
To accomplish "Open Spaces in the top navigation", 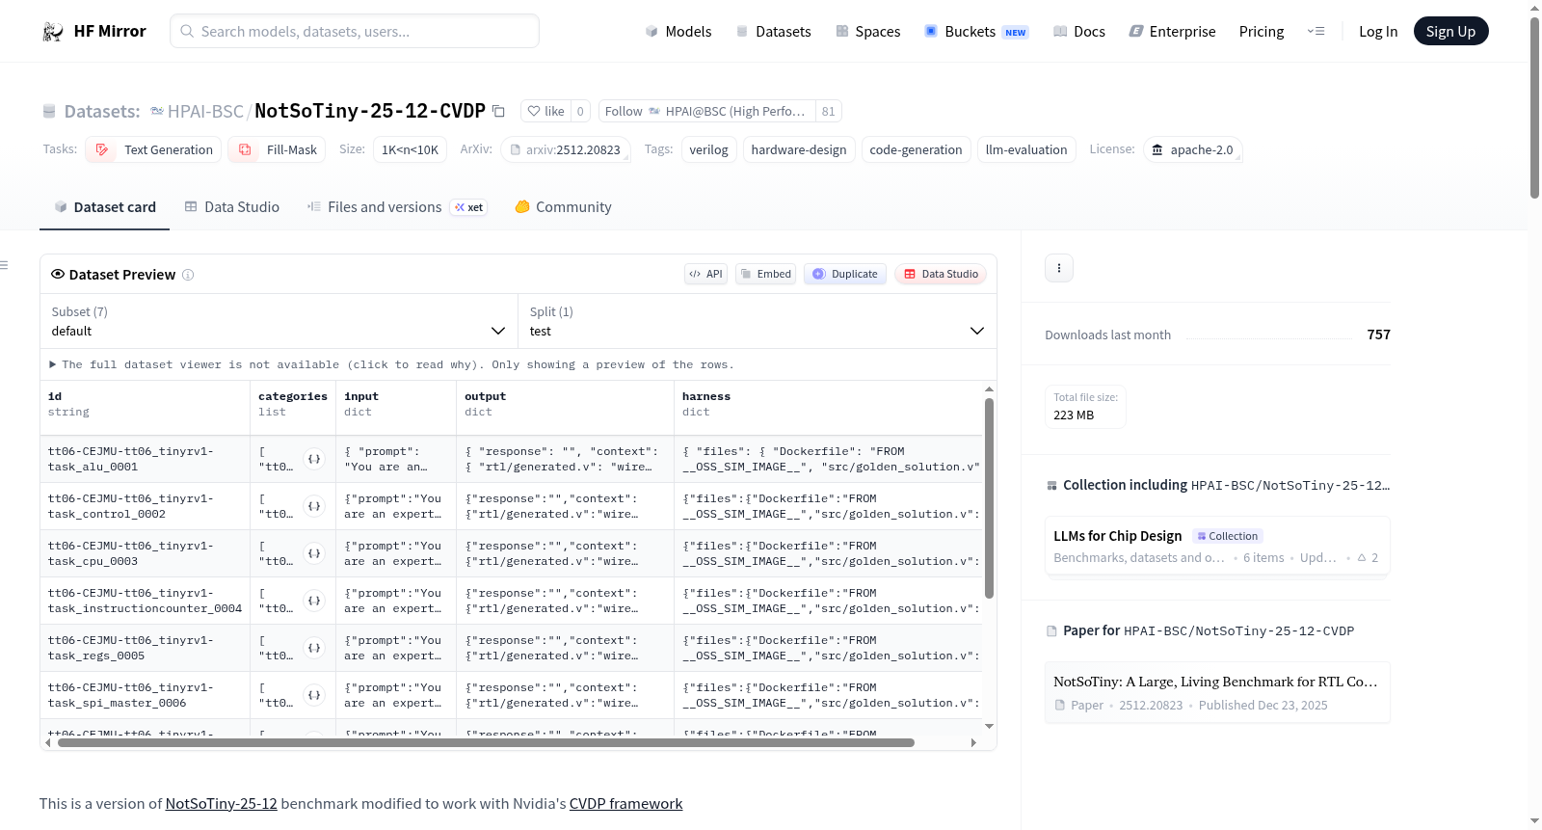I will (x=867, y=32).
